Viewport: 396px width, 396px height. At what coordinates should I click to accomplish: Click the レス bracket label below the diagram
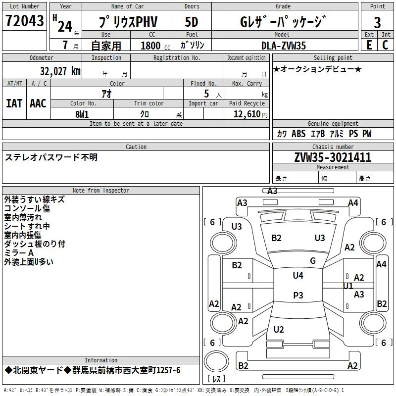pos(218,379)
